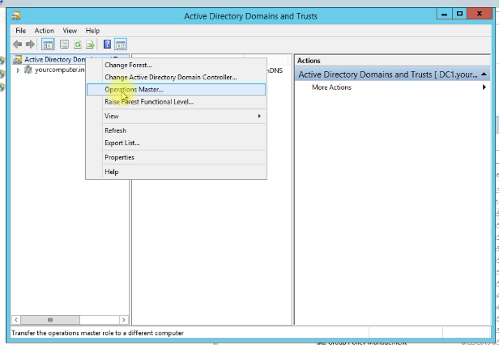This screenshot has width=499, height=345.
Task: Toggle Show/Hide Console Tree toolbar icon
Action: (48, 45)
